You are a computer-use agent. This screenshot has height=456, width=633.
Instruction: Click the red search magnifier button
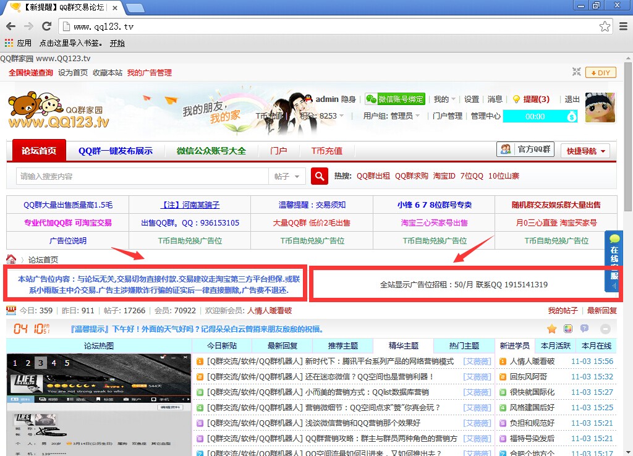(319, 176)
